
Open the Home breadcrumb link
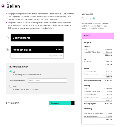(8, 2)
